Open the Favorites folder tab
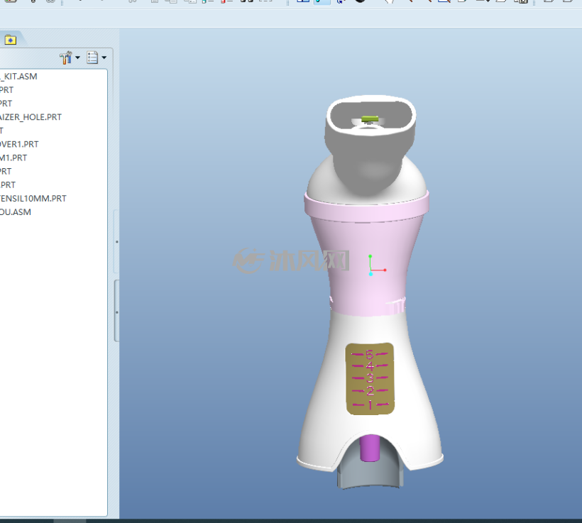This screenshot has height=523, width=582. [x=11, y=40]
